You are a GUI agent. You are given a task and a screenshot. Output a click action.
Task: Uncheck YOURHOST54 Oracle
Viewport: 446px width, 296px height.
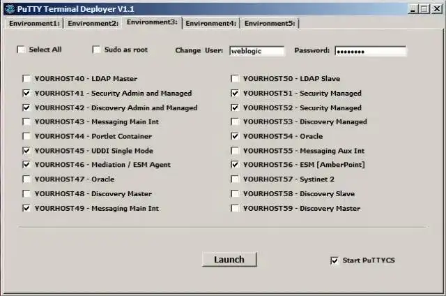click(x=235, y=136)
